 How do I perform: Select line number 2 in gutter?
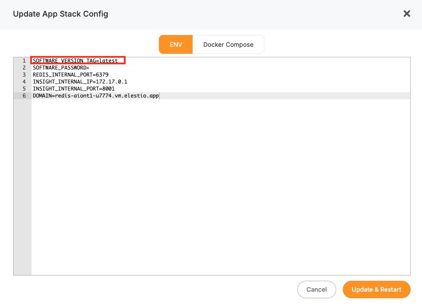click(24, 68)
